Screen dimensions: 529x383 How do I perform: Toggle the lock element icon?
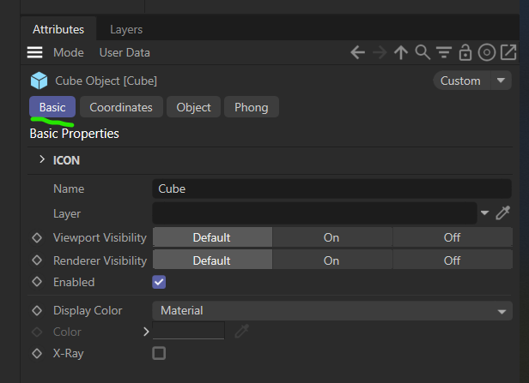(x=465, y=52)
